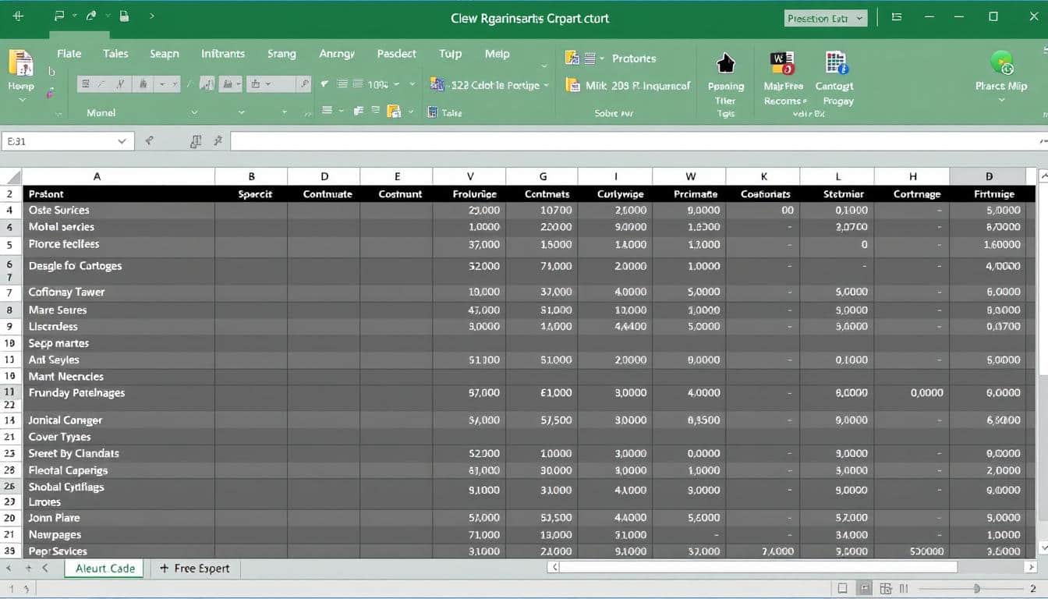1048x599 pixels.
Task: Expand the Homp paste dropdown arrow
Action: tap(21, 101)
